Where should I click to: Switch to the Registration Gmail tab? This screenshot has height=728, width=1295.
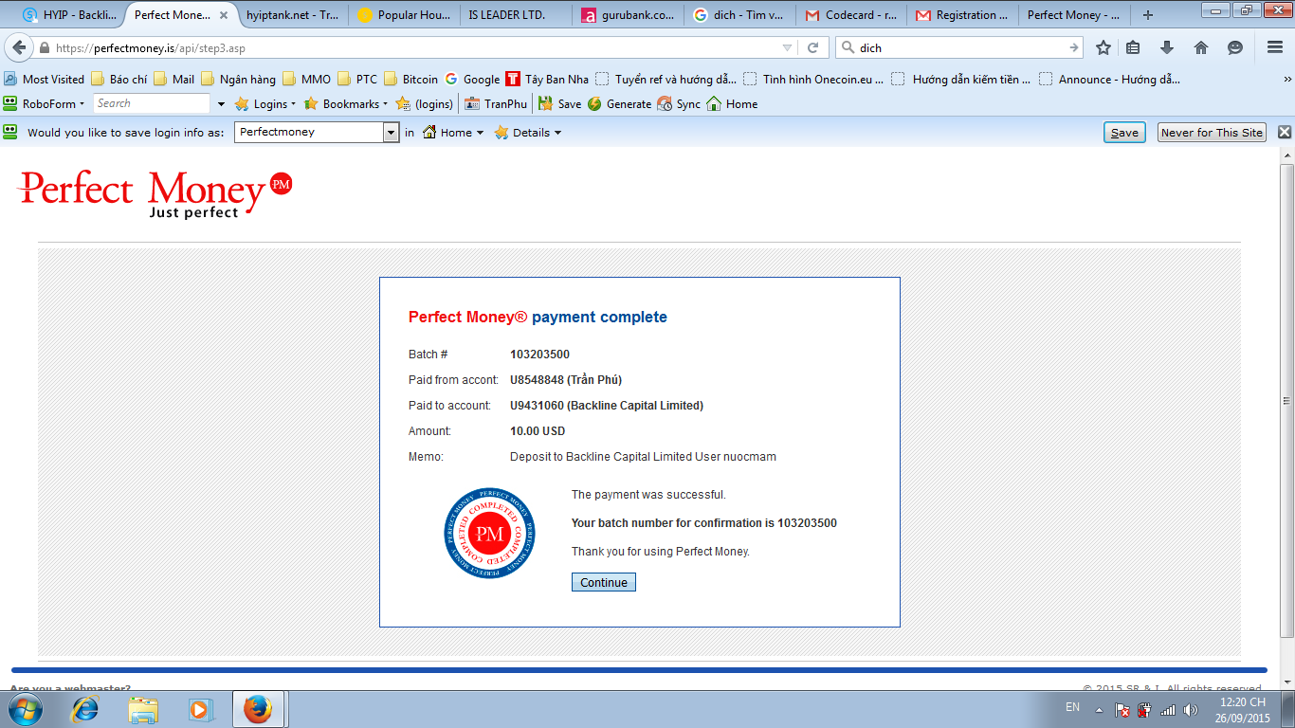(x=962, y=15)
